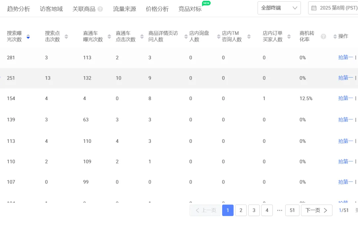Sort by 店内询盘人数 column arrows
Image resolution: width=358 pixels, height=228 pixels.
tap(218, 36)
